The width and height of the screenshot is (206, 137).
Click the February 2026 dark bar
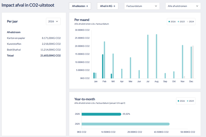(x=103, y=66)
